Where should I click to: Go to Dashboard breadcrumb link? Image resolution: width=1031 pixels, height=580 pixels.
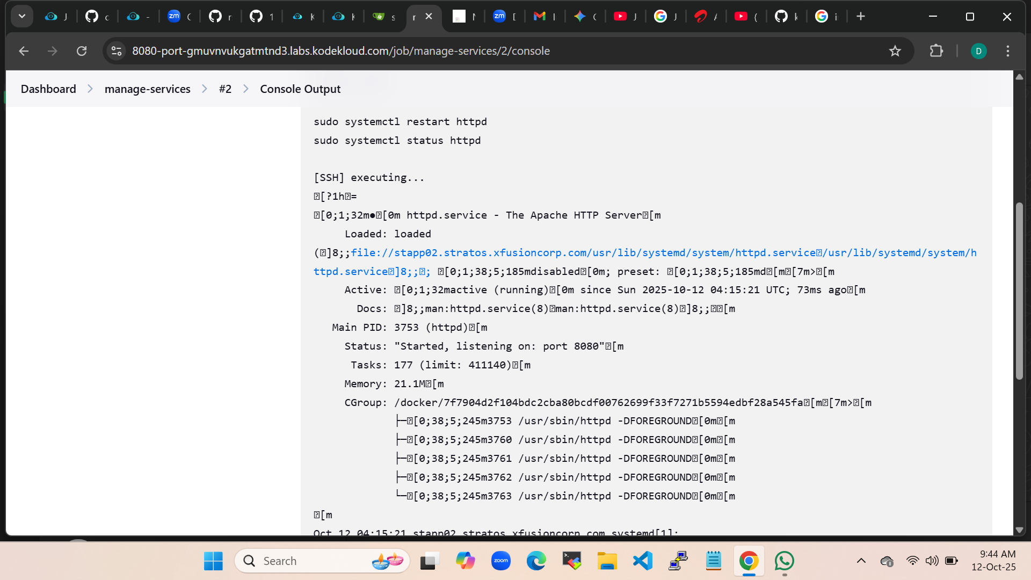click(x=48, y=89)
